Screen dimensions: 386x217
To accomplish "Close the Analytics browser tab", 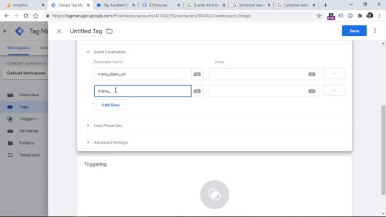I will 43,5.
